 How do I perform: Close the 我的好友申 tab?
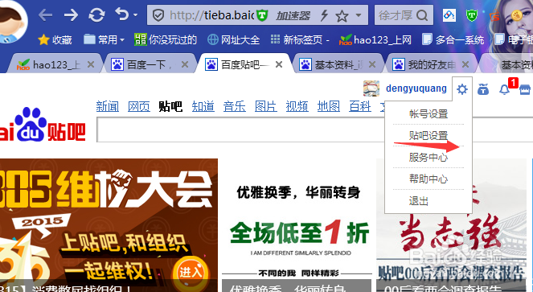[x=465, y=64]
